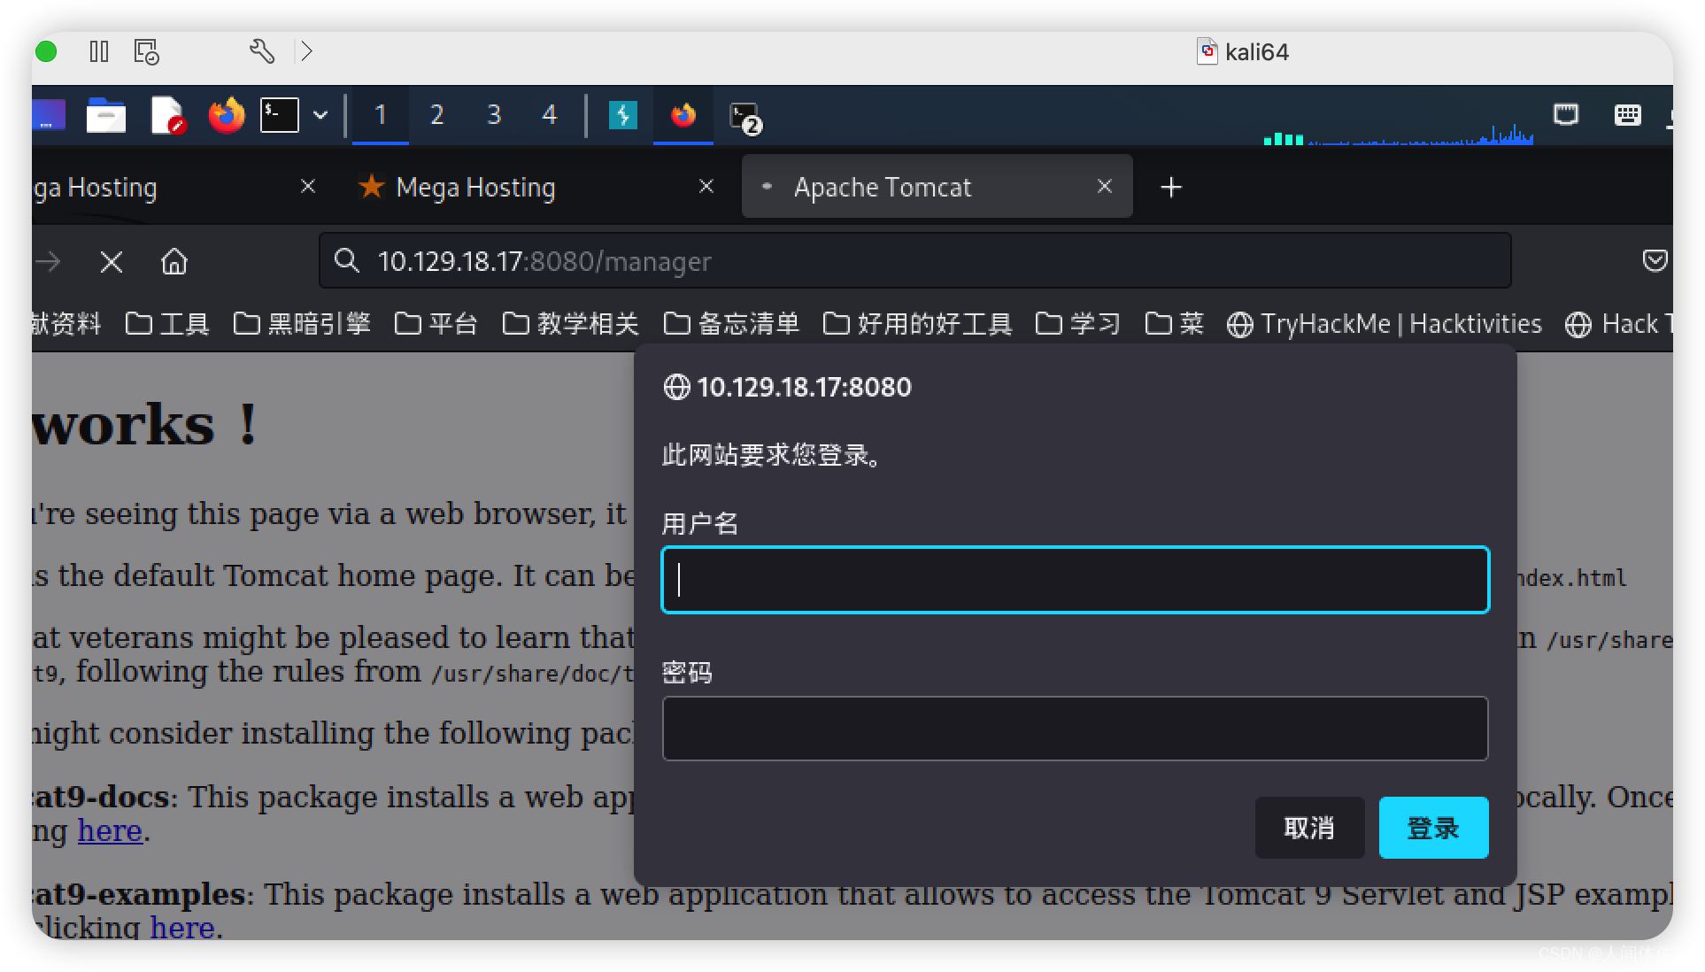The image size is (1705, 972).
Task: Click the search magnifier icon in URL bar
Action: coord(346,260)
